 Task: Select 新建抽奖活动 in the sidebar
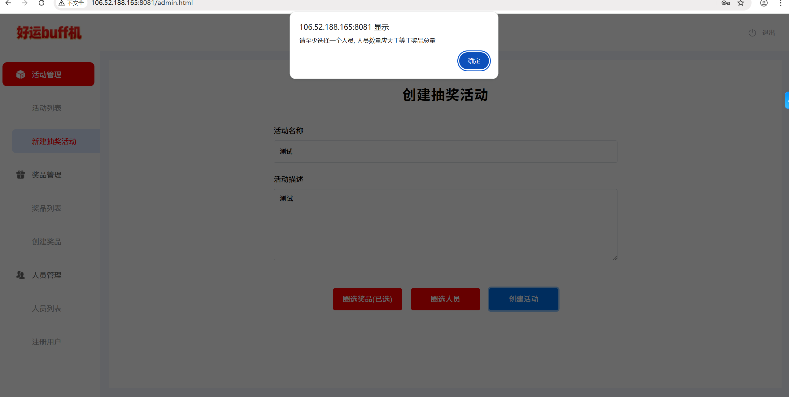(x=54, y=141)
